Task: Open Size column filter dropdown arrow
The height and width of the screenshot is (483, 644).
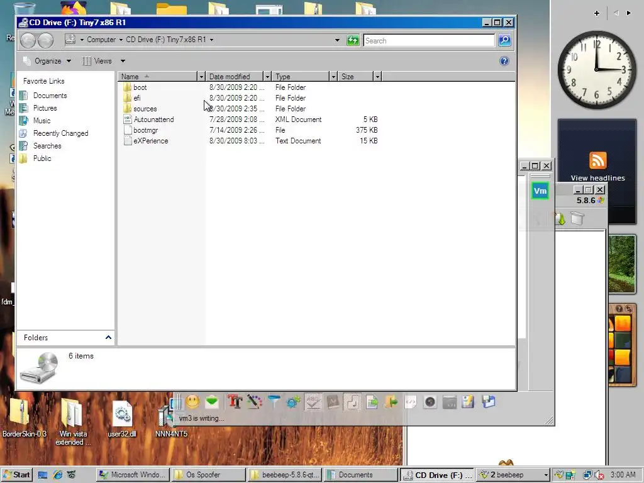Action: click(377, 77)
